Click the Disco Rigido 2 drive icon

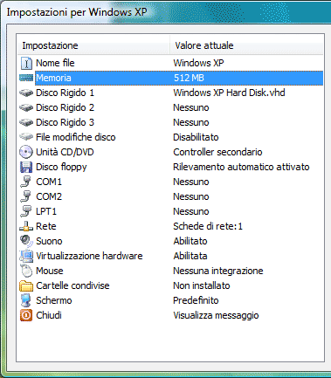[x=26, y=107]
